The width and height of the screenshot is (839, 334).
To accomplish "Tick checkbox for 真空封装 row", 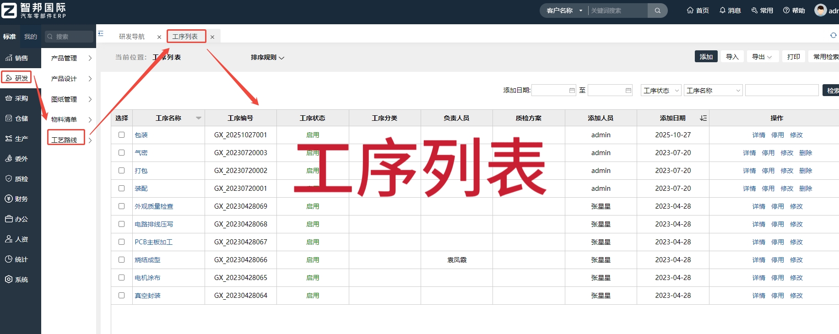I will point(121,295).
